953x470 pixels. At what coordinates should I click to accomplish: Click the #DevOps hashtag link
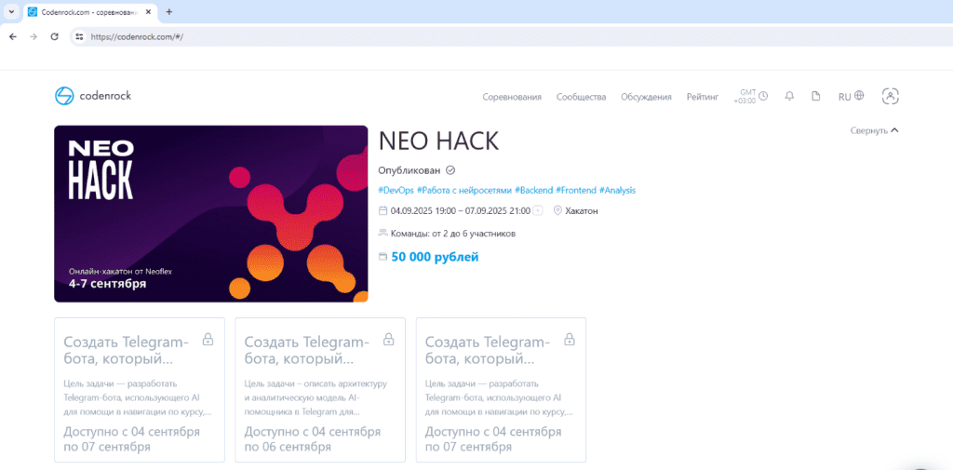click(396, 190)
